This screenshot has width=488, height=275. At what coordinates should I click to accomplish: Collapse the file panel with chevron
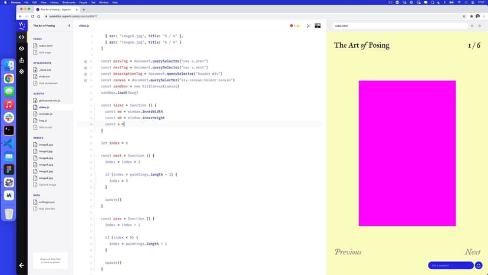(69, 26)
